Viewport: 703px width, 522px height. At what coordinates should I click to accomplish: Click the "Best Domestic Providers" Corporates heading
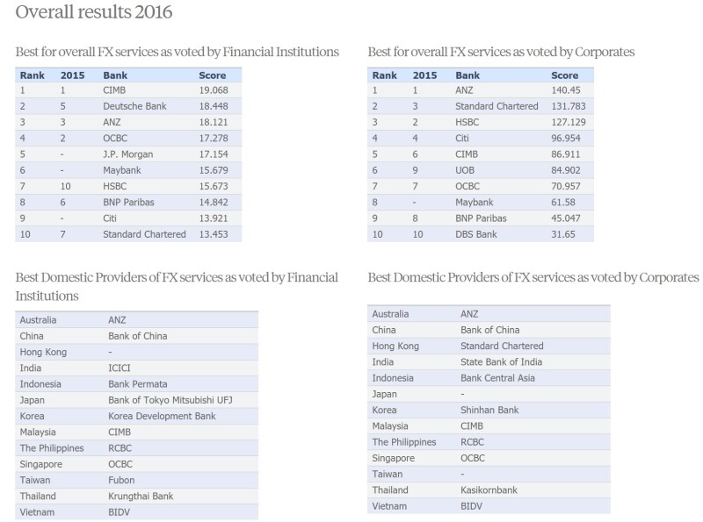point(533,277)
